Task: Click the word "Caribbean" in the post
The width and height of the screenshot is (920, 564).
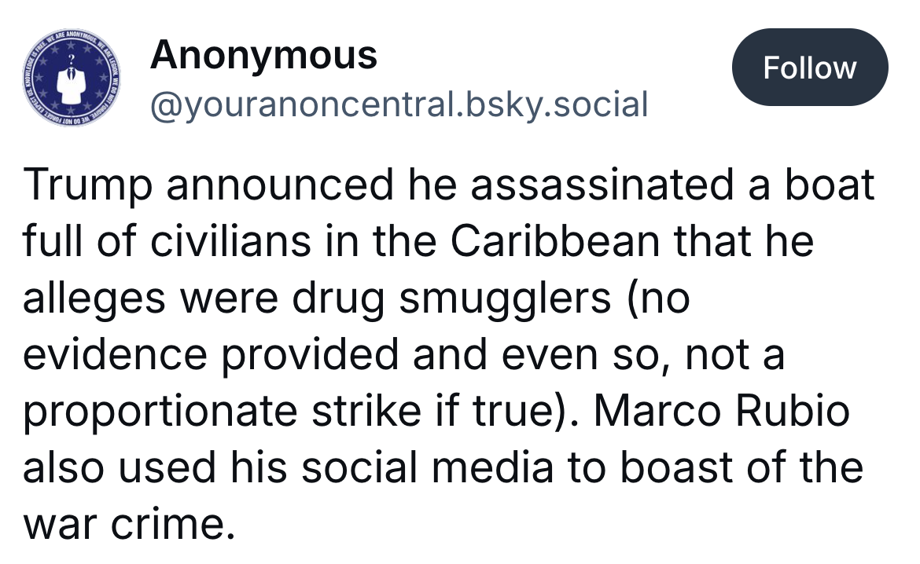Action: (x=555, y=242)
